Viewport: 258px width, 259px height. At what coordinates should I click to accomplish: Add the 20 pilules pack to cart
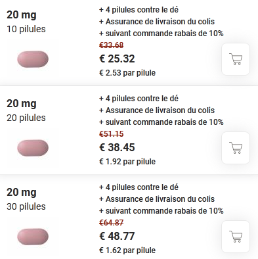click(x=236, y=148)
